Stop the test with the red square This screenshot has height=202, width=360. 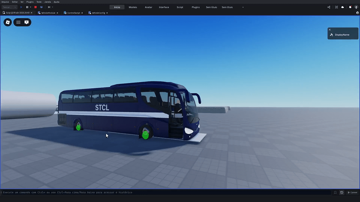(36, 7)
